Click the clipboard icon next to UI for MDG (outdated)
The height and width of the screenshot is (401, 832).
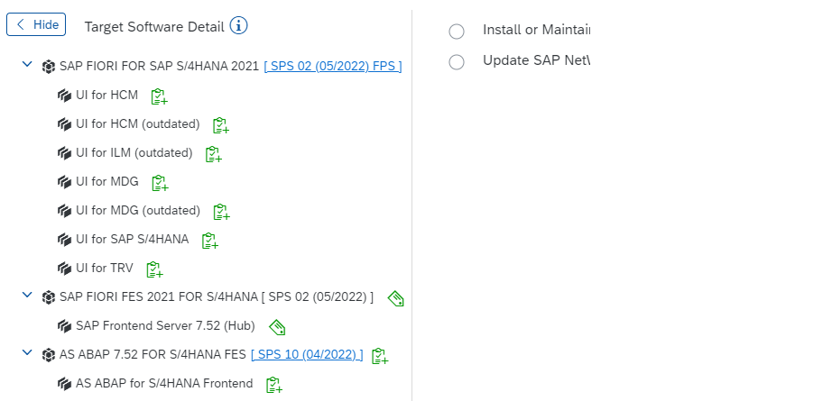(221, 212)
